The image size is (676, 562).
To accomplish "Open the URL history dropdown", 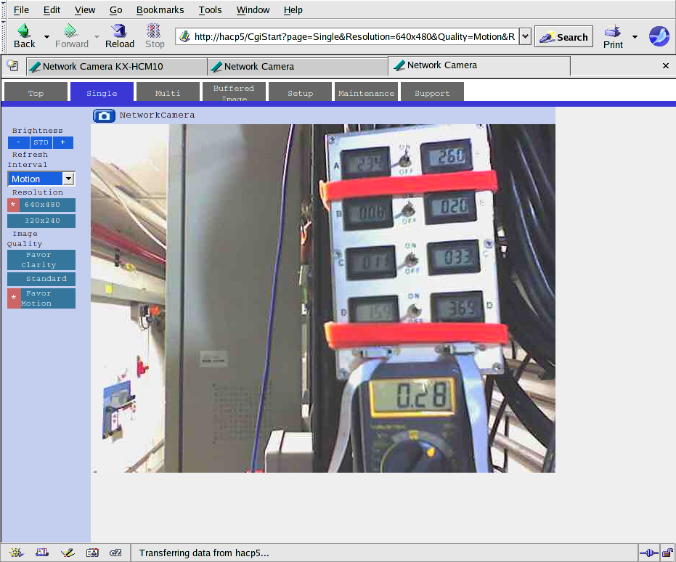I will click(525, 36).
